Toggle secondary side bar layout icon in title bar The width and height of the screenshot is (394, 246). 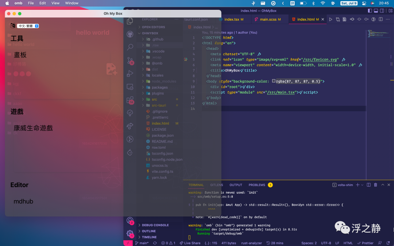point(382,11)
